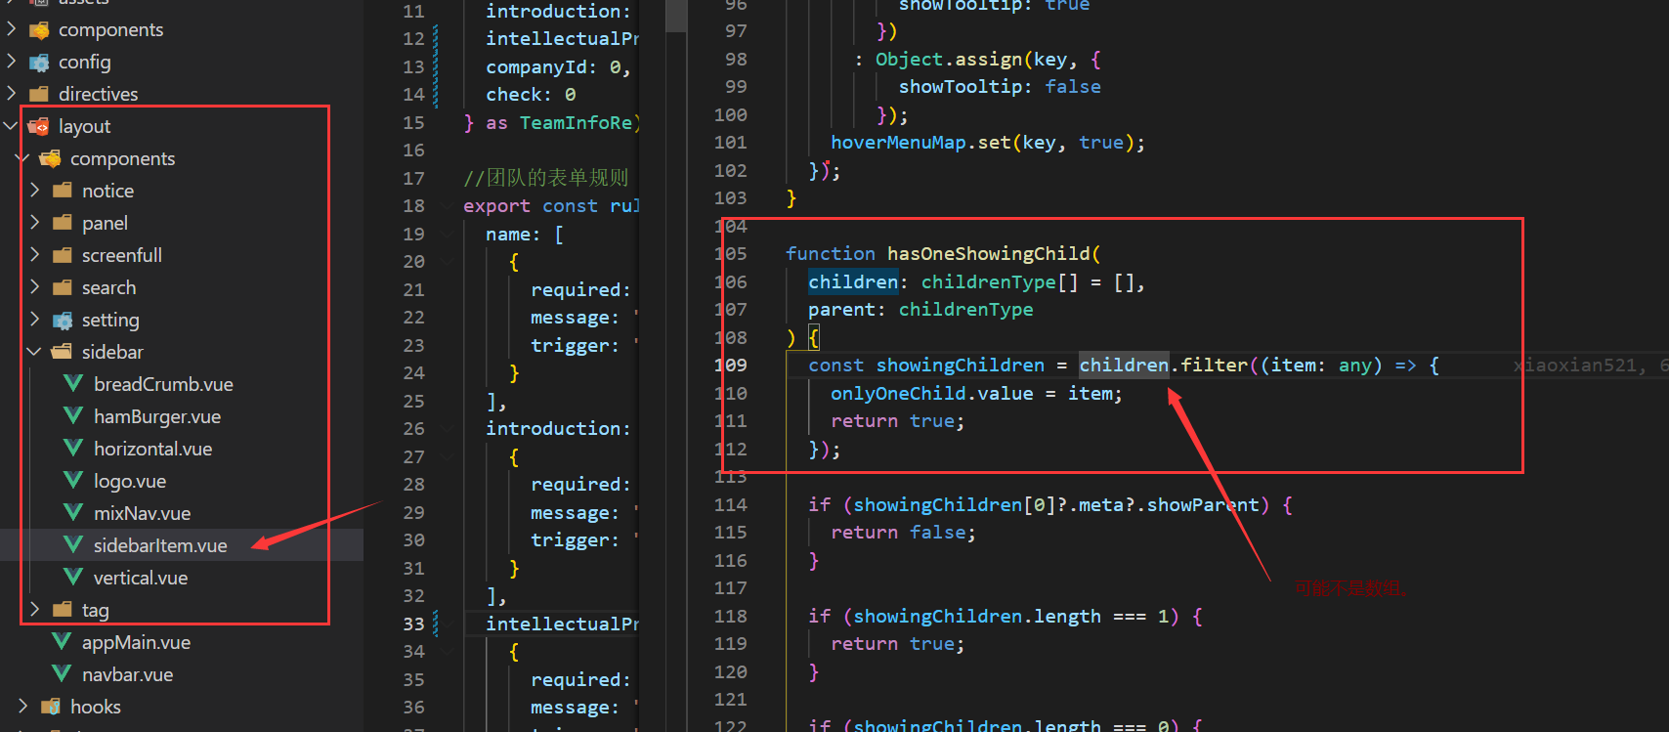Screen dimensions: 1669x732
Task: Click the Vue icon beside vertical.vue
Action: pyautogui.click(x=73, y=578)
